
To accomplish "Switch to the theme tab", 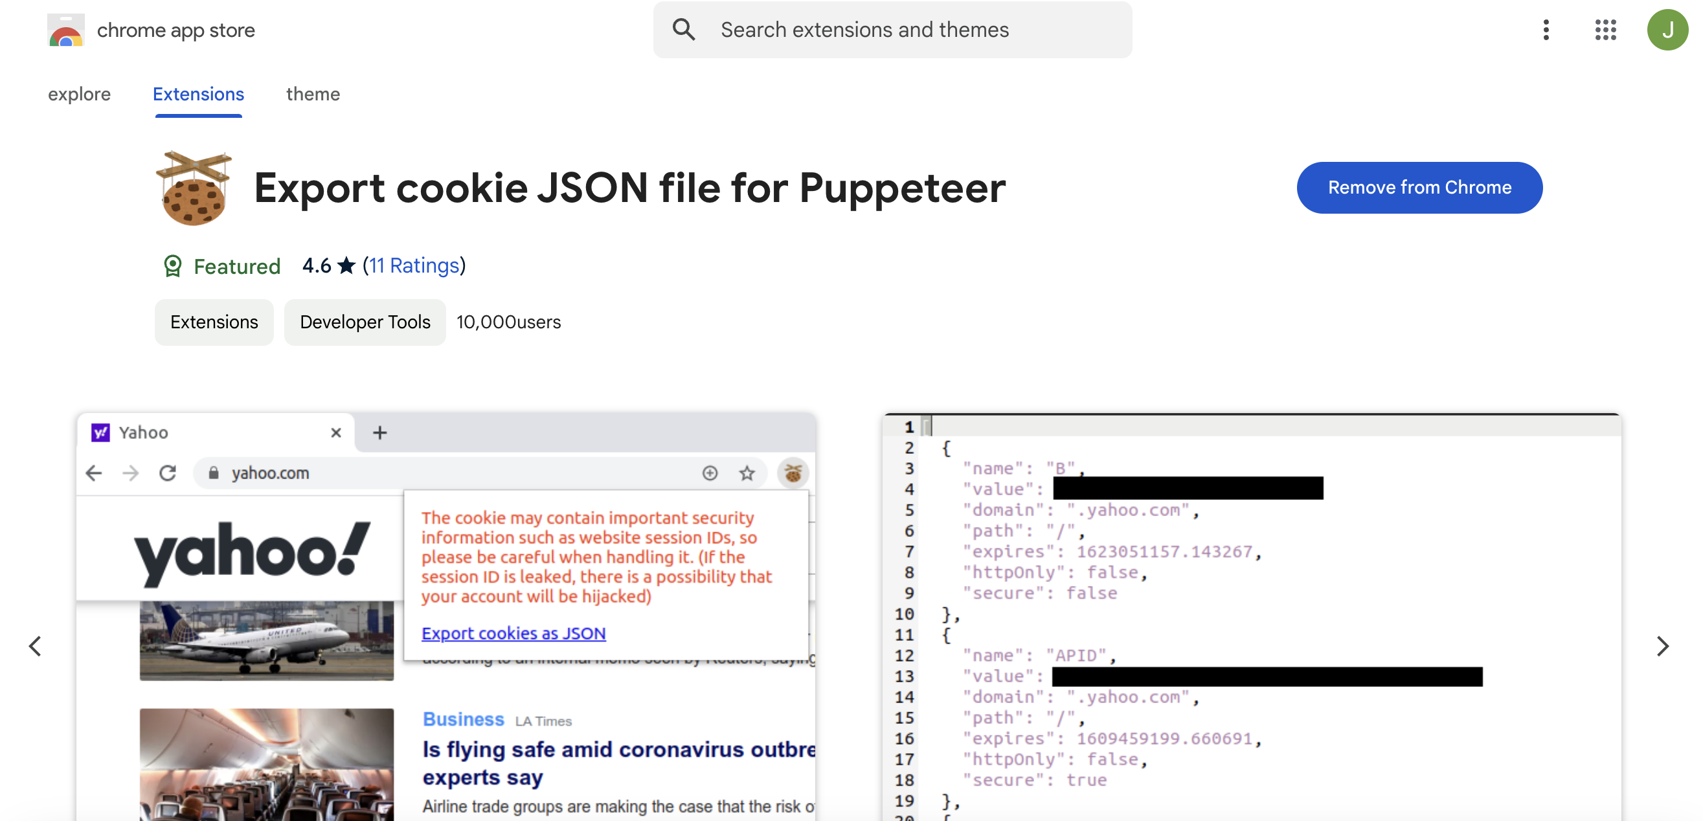I will click(x=313, y=94).
